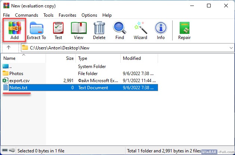Open the File menu
Image resolution: width=235 pixels, height=155 pixels.
6,15
